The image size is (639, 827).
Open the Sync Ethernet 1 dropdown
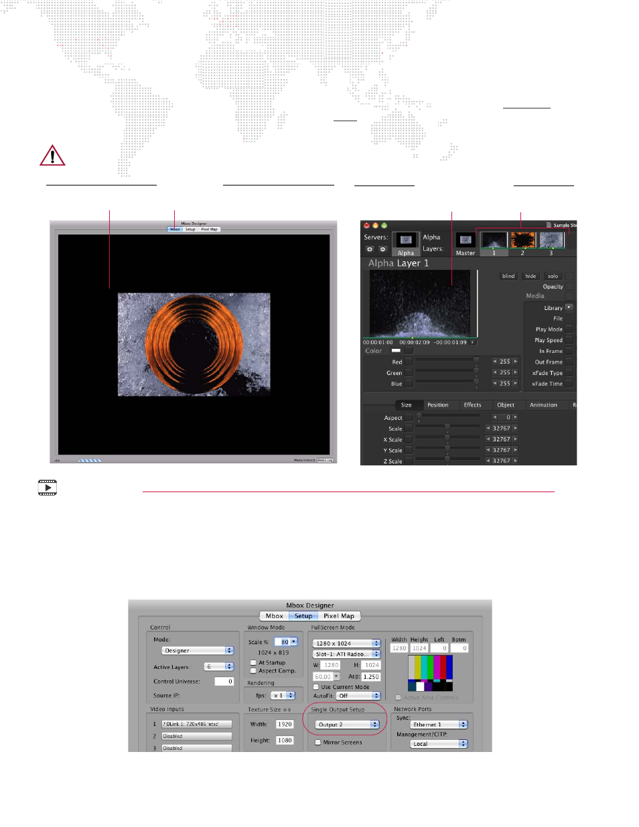click(x=439, y=725)
